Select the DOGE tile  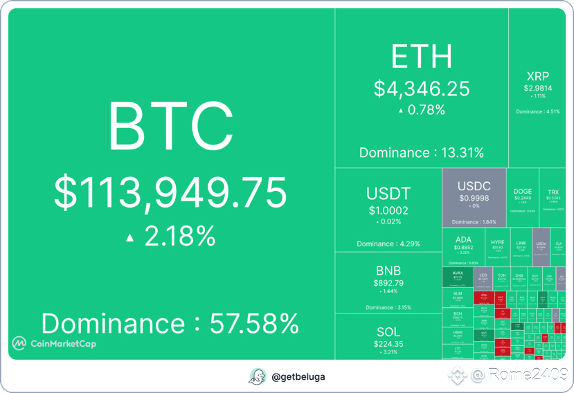523,198
